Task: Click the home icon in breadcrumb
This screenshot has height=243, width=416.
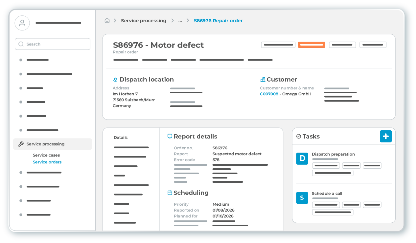Action: coord(107,21)
